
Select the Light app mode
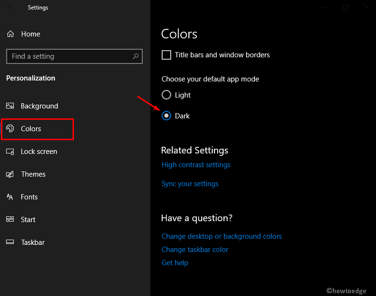click(166, 95)
